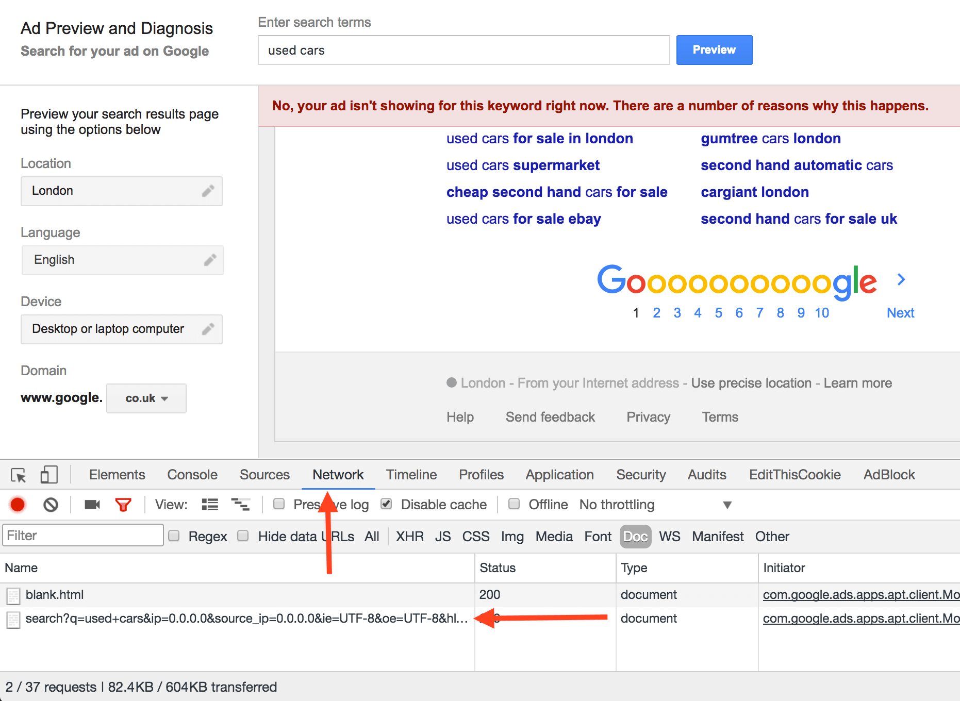Click the search terms input field
Viewport: 960px width, 701px height.
[464, 50]
